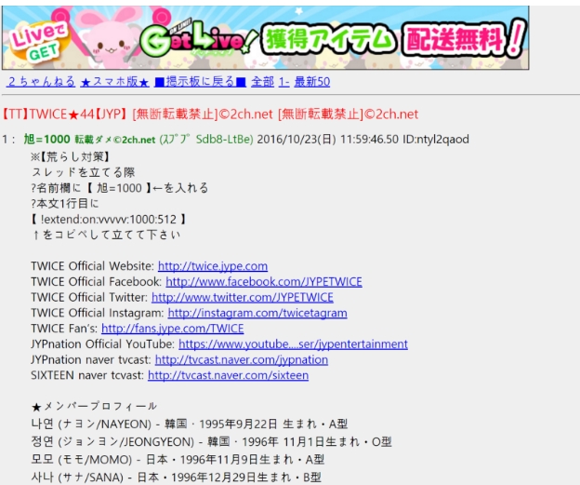Click the スレッドを立てる際 line
This screenshot has width=580, height=485.
pyautogui.click(x=84, y=172)
